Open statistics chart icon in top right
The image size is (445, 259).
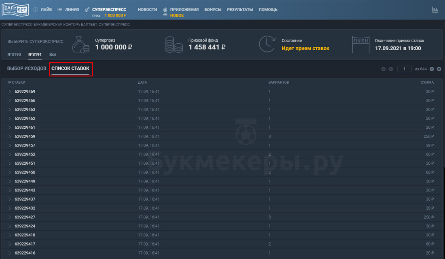click(435, 10)
